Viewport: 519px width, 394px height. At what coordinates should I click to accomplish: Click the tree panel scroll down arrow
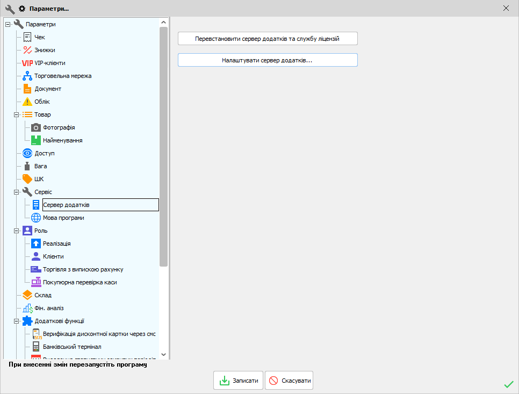(x=164, y=355)
